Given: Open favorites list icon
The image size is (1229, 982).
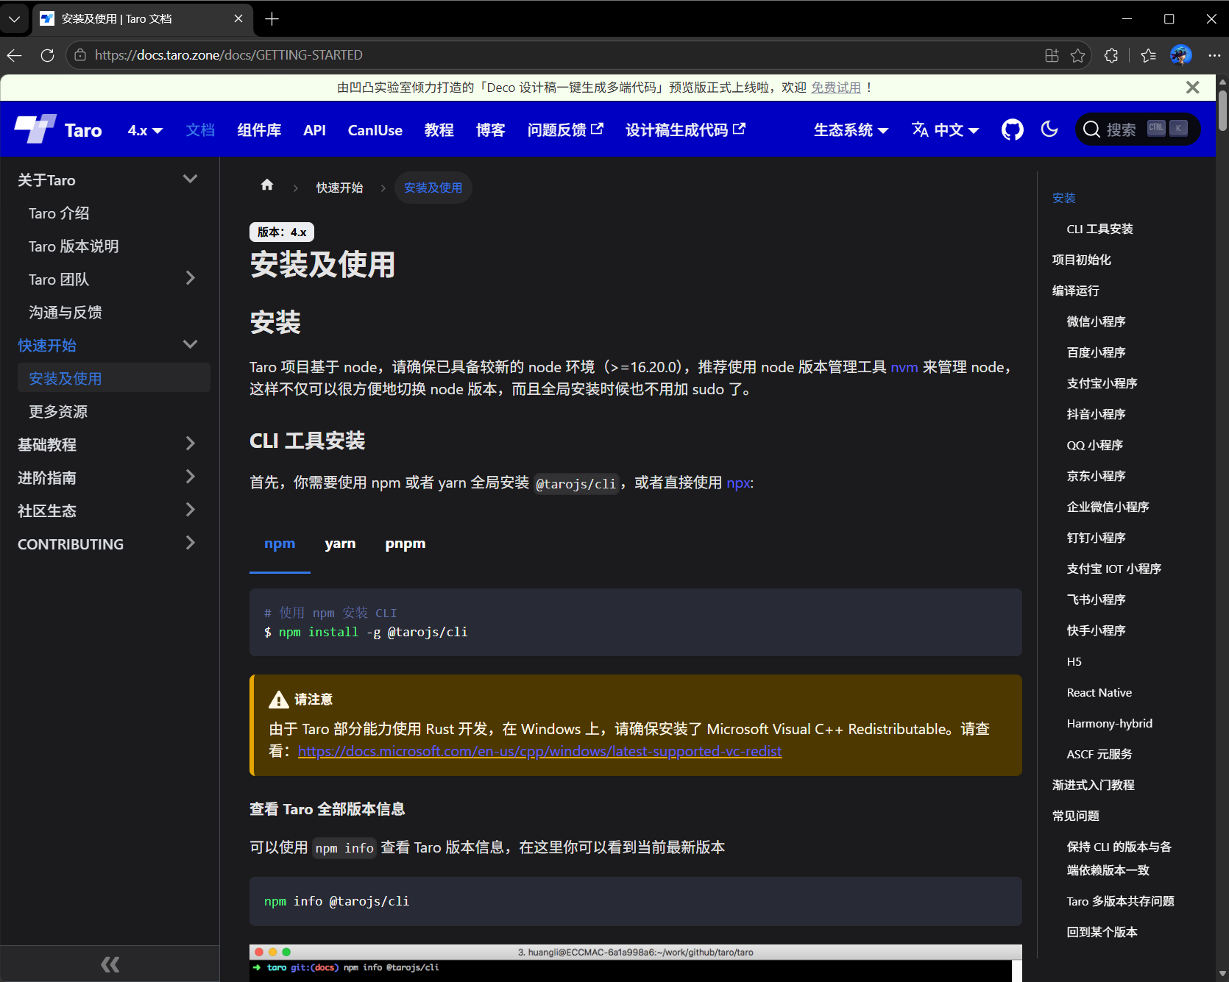Looking at the screenshot, I should click(1148, 55).
